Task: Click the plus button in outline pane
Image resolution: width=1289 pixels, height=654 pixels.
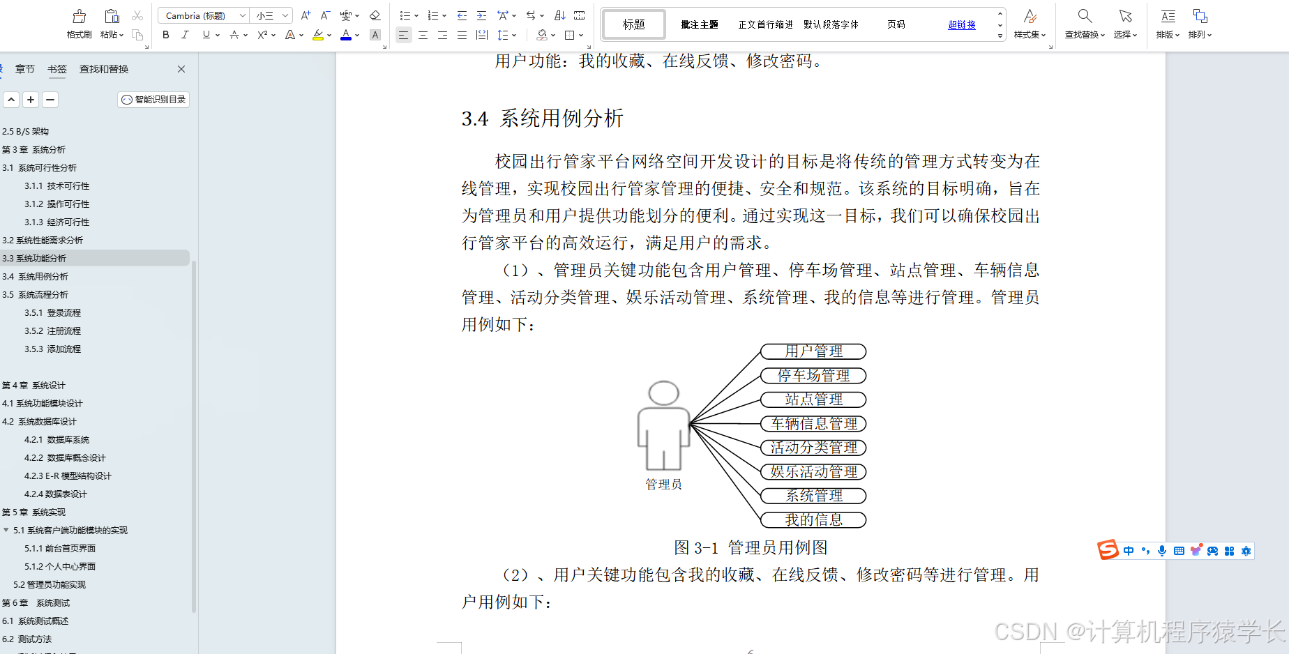Action: 31,100
